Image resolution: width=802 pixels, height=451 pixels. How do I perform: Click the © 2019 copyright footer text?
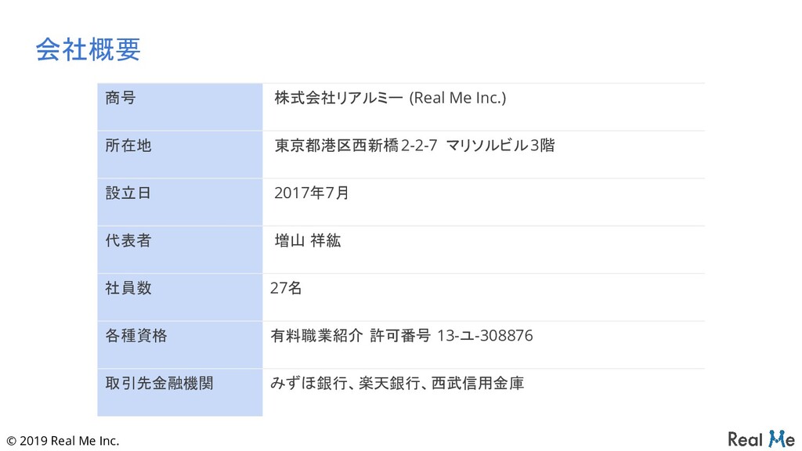(x=63, y=441)
